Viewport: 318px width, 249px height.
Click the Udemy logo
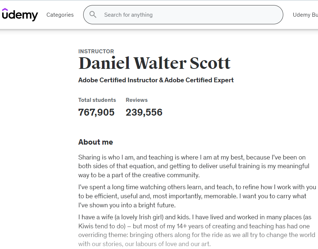[20, 15]
